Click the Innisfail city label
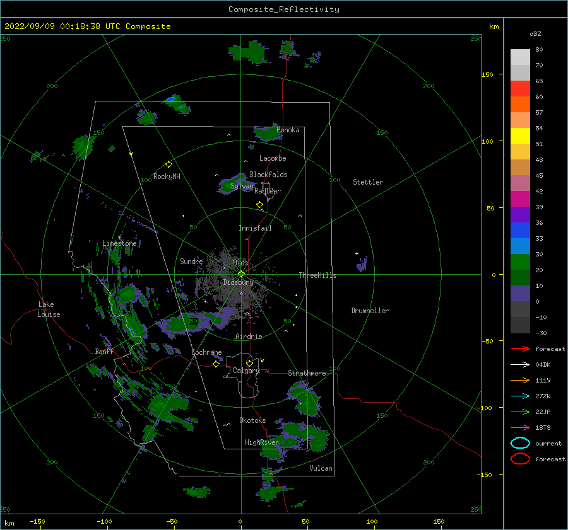 pos(255,228)
